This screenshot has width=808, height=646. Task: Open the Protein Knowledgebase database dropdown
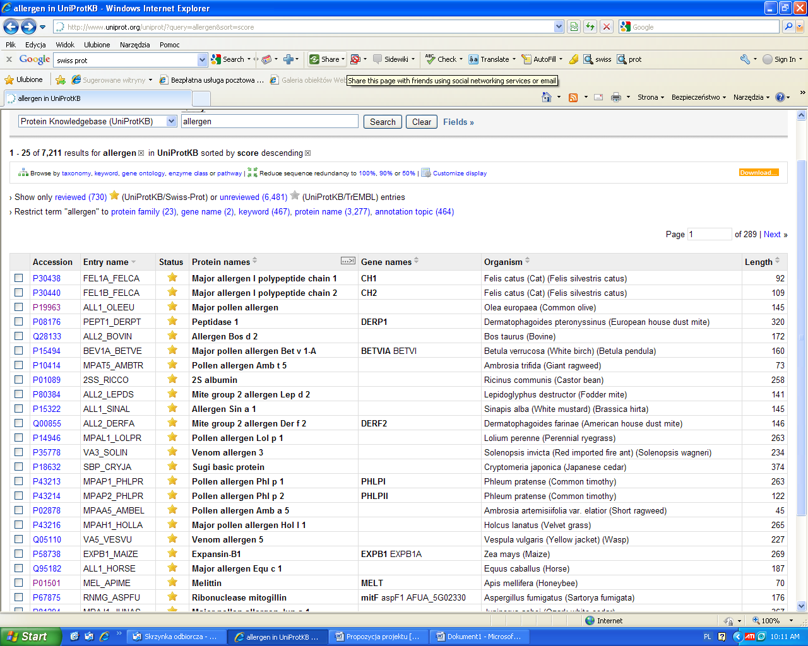(x=172, y=121)
